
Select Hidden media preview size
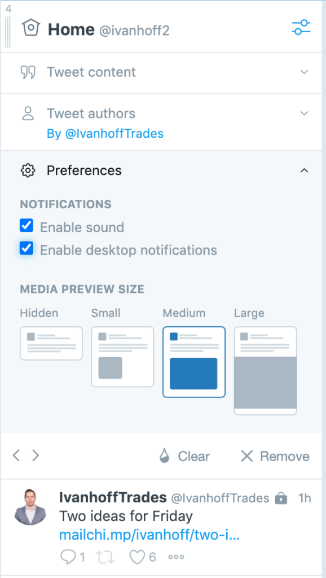coord(51,343)
